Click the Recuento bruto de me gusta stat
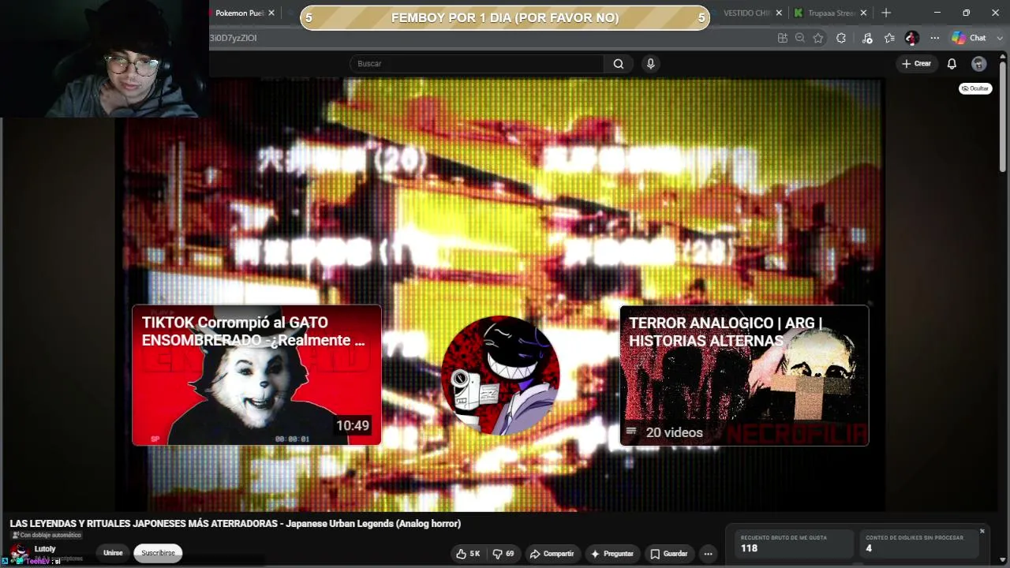This screenshot has width=1010, height=568. (793, 544)
